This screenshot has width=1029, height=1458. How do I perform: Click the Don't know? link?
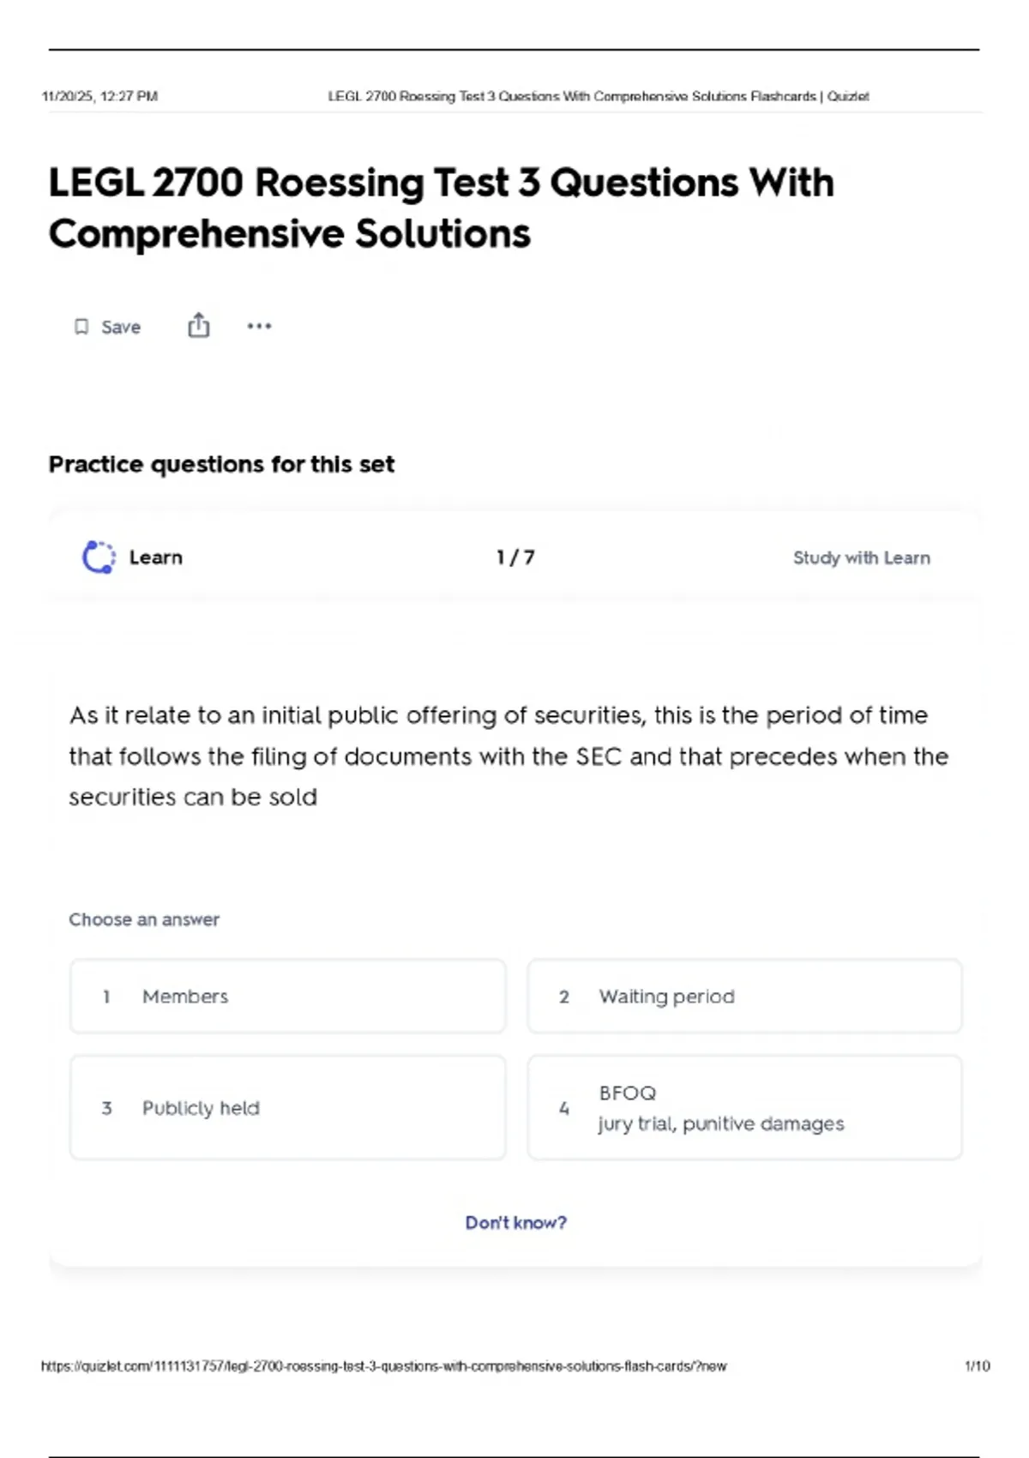tap(515, 1222)
